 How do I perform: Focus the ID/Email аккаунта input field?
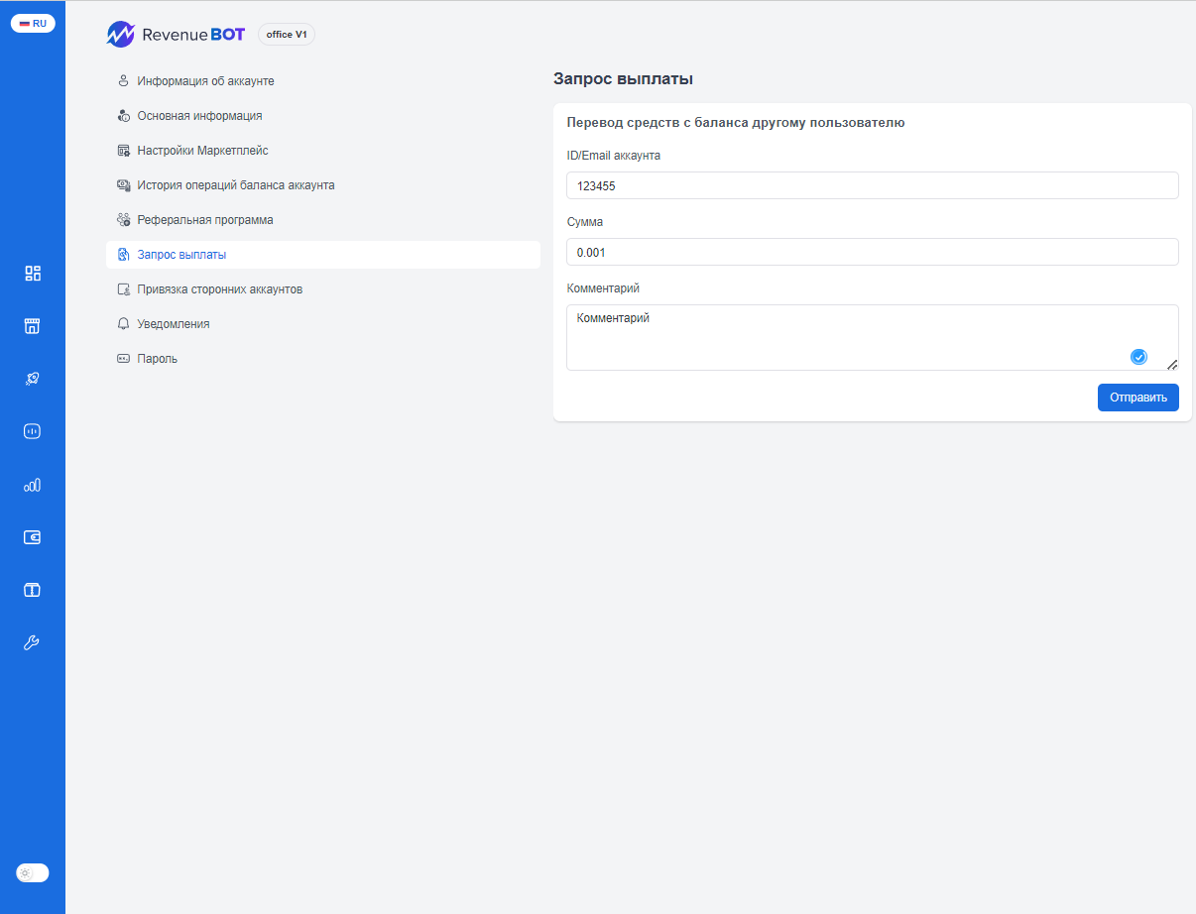(873, 185)
